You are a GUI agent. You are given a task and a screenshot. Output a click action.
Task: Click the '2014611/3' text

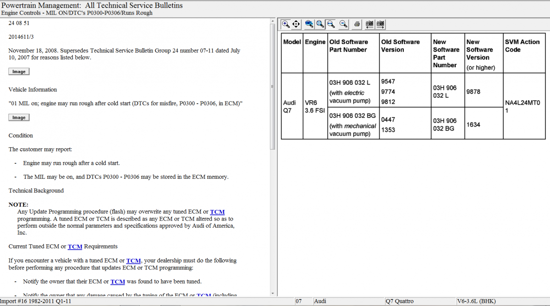pos(21,37)
